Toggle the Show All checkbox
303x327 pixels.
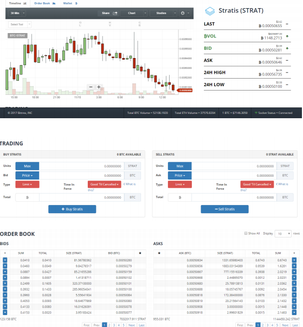[x=246, y=233]
